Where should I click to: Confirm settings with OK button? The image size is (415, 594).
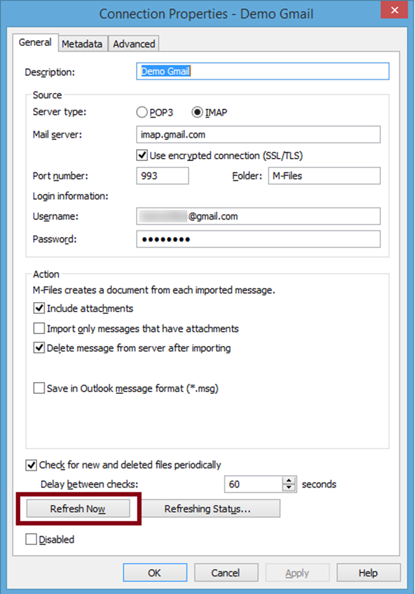click(x=155, y=573)
